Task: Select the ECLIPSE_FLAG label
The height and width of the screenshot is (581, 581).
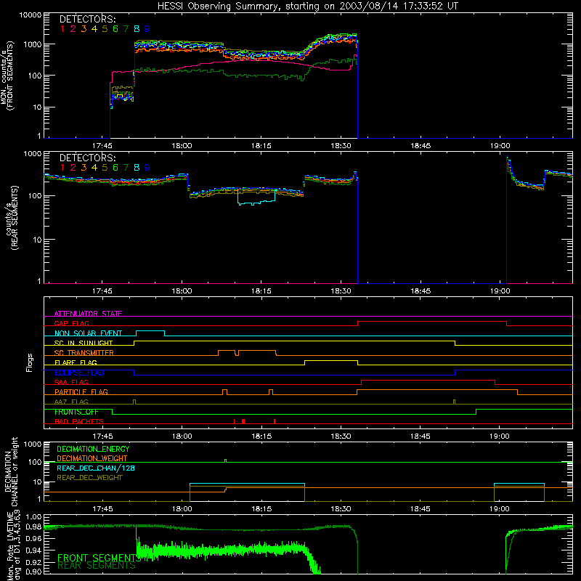Action: [x=79, y=373]
